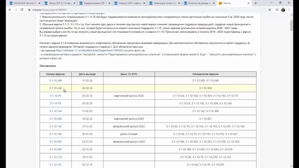
Task: Open the Chrome three-dot menu
Action: (289, 10)
